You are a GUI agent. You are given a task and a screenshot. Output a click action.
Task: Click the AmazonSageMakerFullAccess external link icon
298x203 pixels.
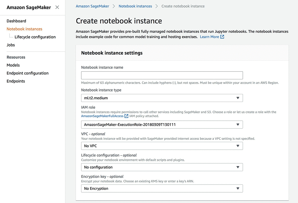tap(126, 116)
